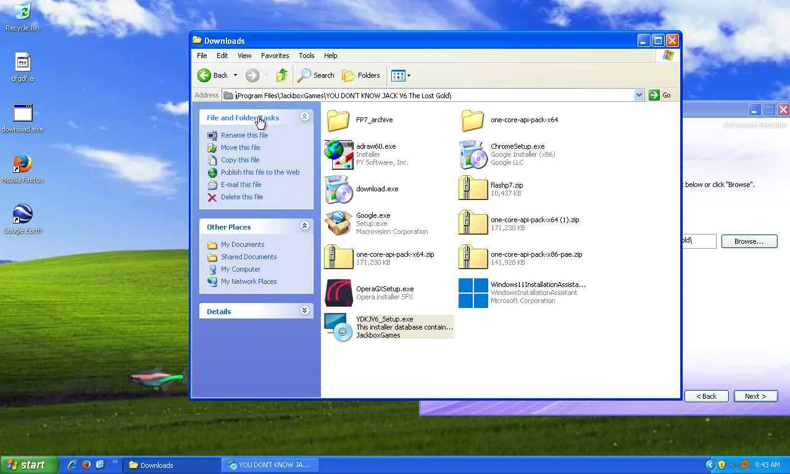The height and width of the screenshot is (474, 790).
Task: Select one-core-api-pack-x86-pae.zip icon
Action: pos(473,258)
